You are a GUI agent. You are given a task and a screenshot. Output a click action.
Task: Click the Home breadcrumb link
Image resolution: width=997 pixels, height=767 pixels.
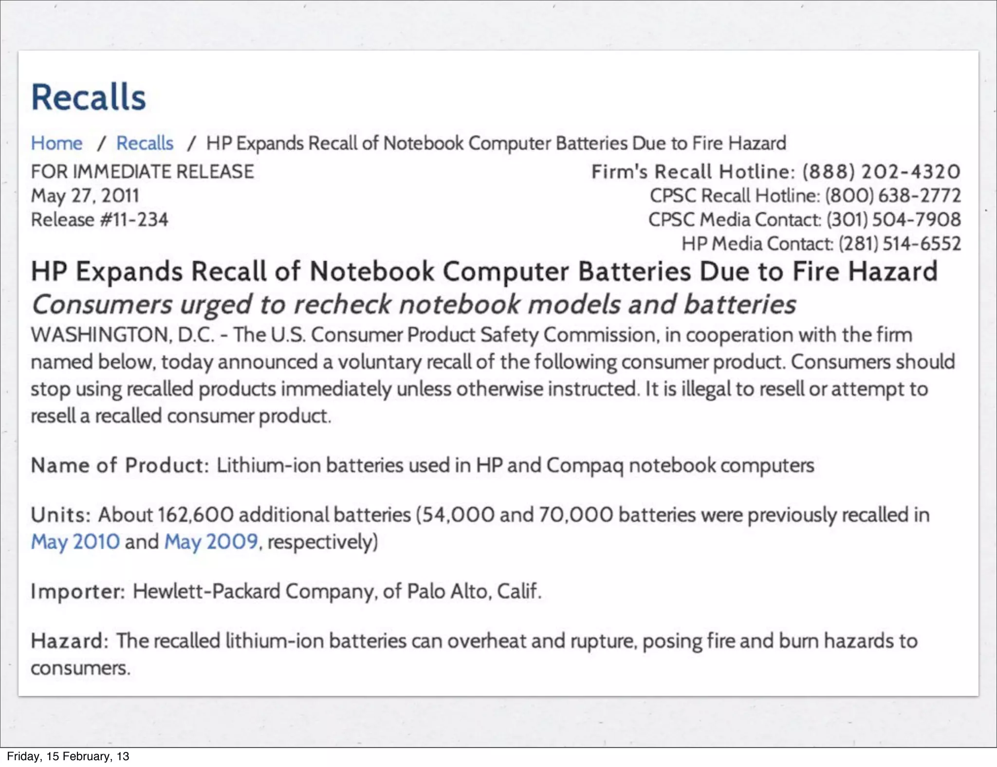click(56, 143)
